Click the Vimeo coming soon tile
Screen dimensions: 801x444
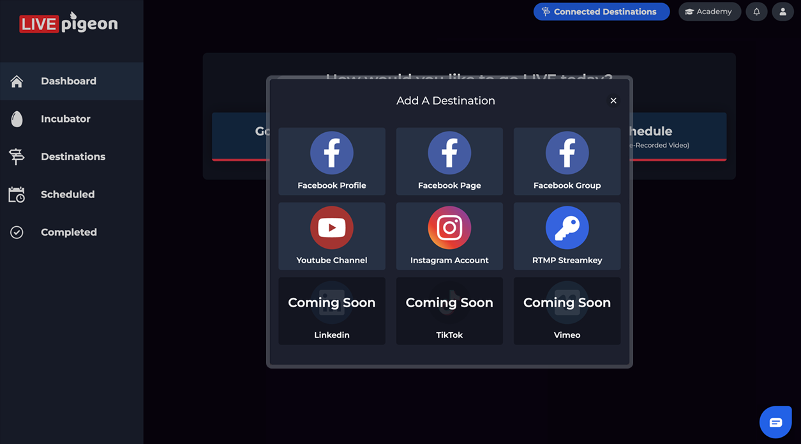tap(567, 311)
